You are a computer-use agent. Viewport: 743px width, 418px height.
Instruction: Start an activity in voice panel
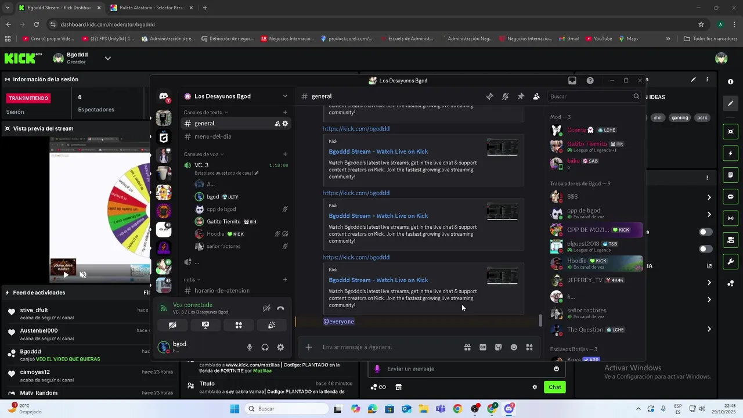(239, 325)
